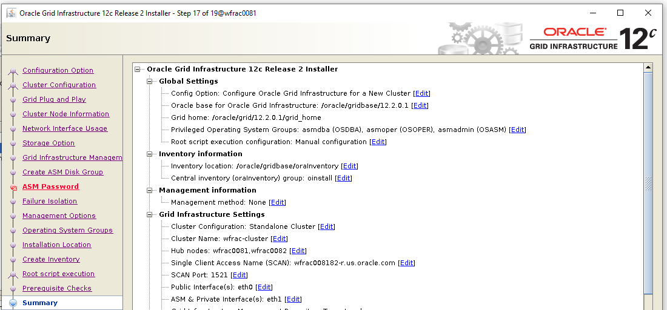Click the scroll up arrow in summary pane

648,68
